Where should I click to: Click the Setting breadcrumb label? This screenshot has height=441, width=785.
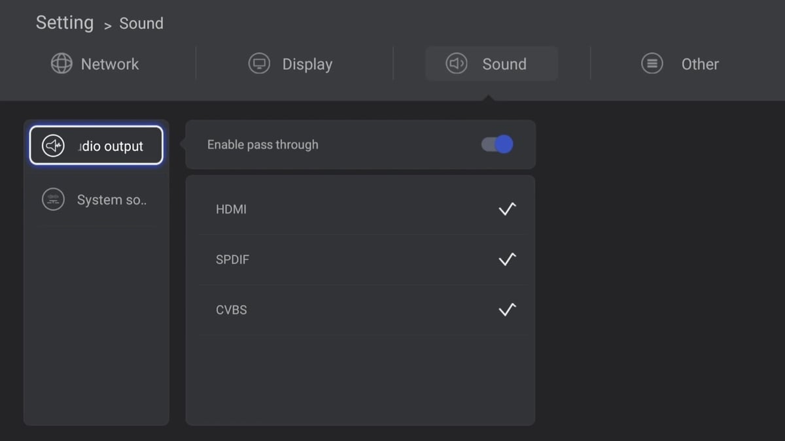(x=65, y=22)
